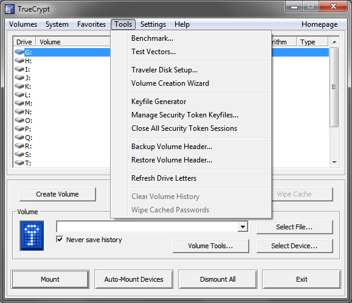The width and height of the screenshot is (352, 303).
Task: Pick the K: drive icon
Action: point(19,86)
